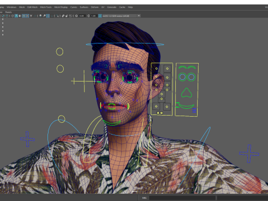The image size is (268, 201).
Task: Open the Mesh Display menu
Action: coord(61,7)
